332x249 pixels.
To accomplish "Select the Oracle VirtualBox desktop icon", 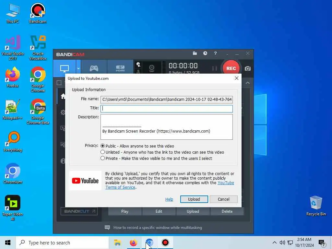I will coord(38,48).
